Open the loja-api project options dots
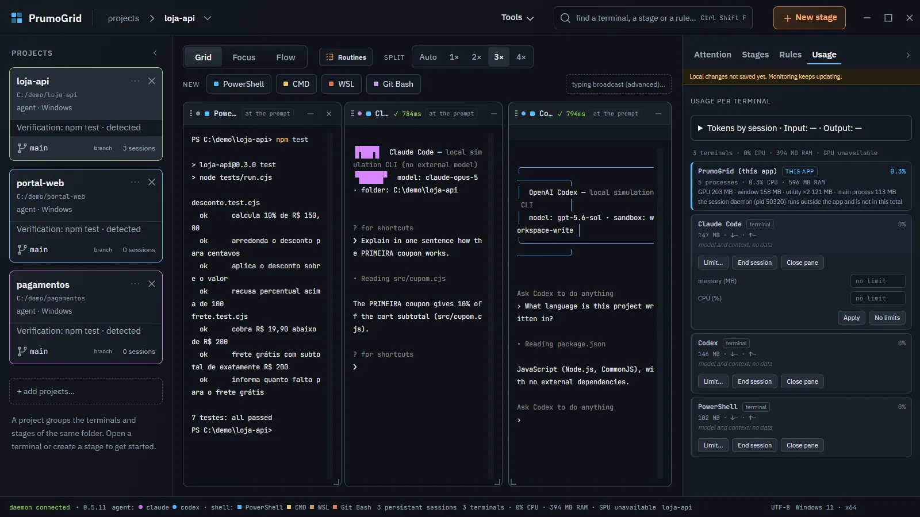 (x=135, y=81)
